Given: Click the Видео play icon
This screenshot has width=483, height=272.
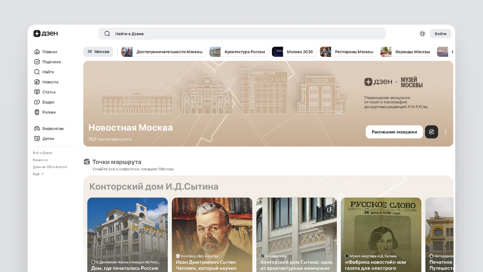Looking at the screenshot, I should click(37, 102).
